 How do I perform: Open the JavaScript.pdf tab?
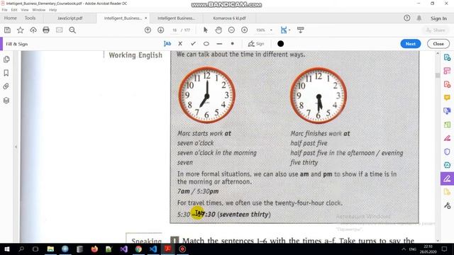point(70,18)
